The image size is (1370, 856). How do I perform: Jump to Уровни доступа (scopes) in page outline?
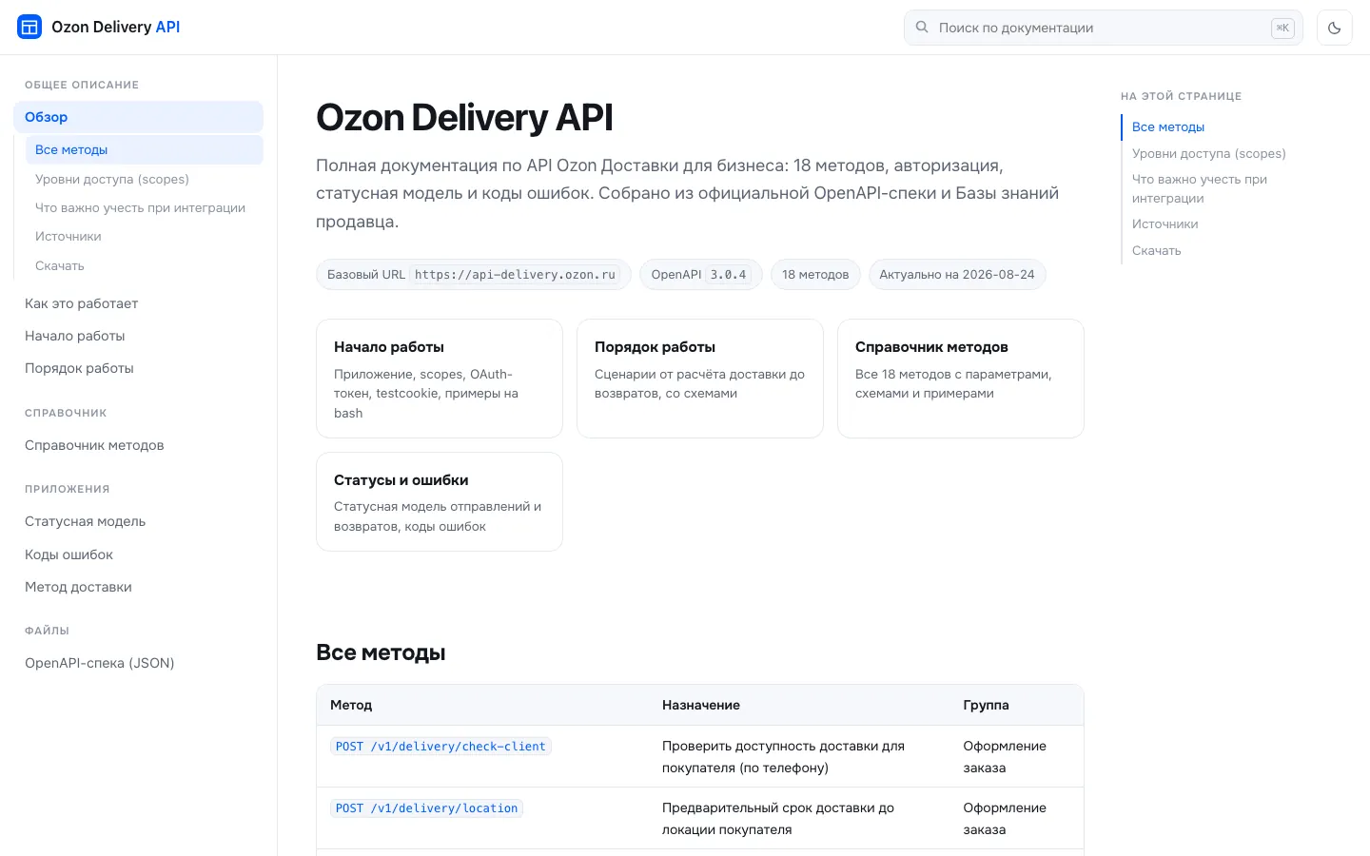[1208, 153]
